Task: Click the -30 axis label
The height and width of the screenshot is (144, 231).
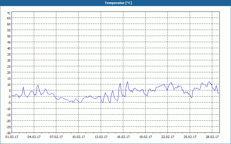Action: [8, 133]
